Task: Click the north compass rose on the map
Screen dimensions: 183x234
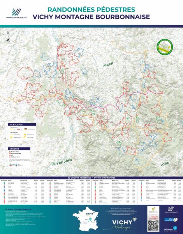Action: coord(8,37)
